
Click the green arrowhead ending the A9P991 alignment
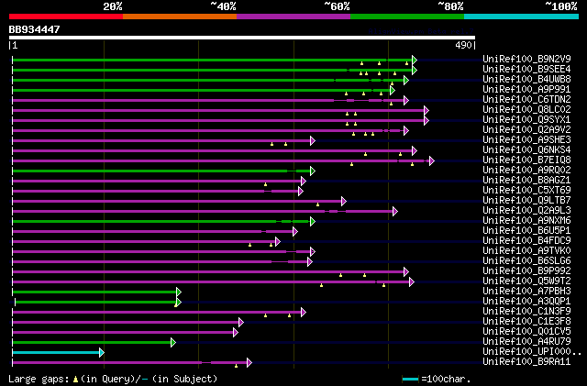point(392,90)
